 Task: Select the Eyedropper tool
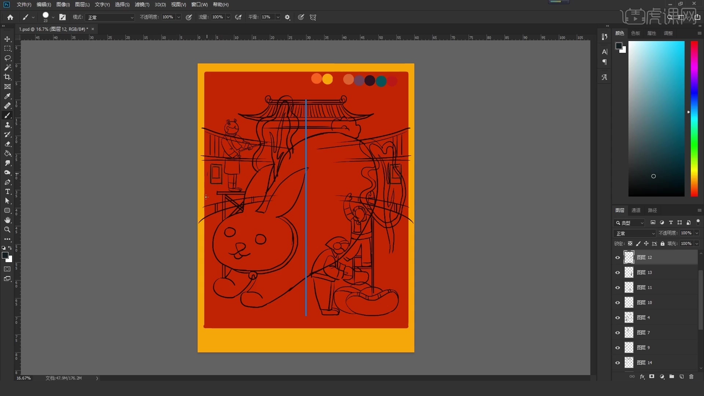pyautogui.click(x=7, y=96)
